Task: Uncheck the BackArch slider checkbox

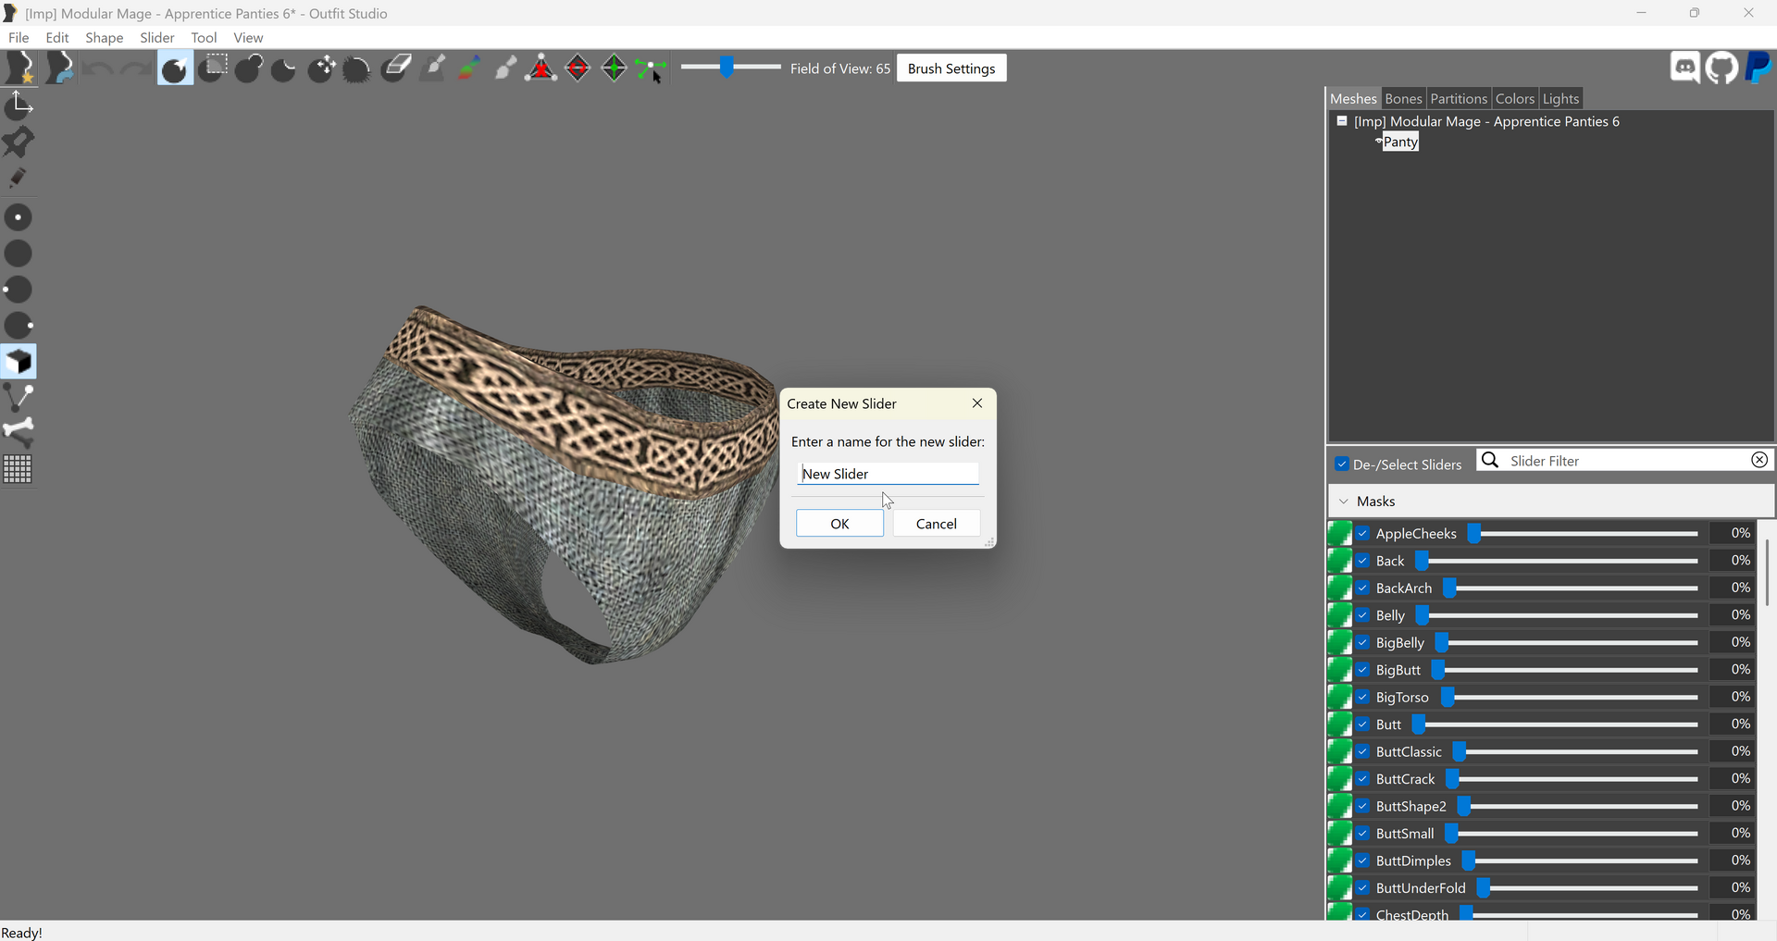Action: tap(1363, 588)
